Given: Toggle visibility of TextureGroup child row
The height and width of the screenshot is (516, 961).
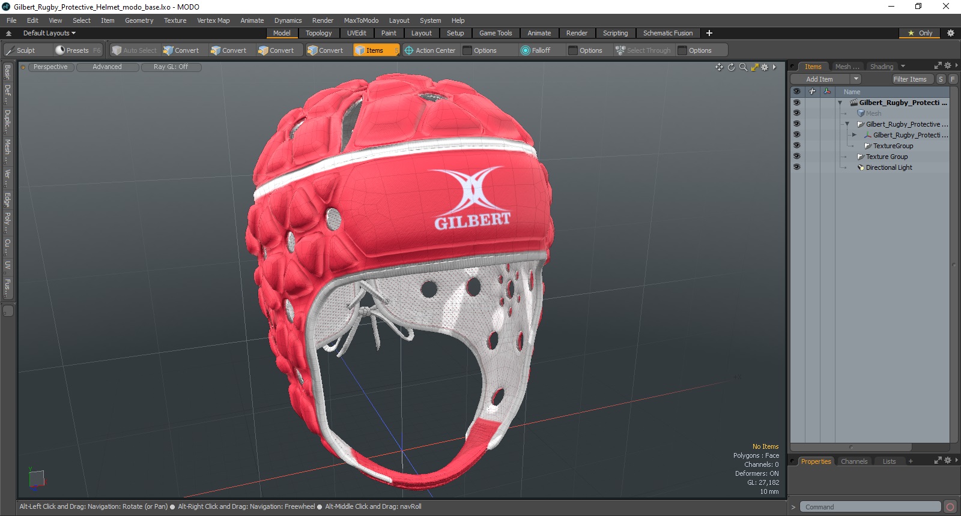Looking at the screenshot, I should click(x=796, y=145).
